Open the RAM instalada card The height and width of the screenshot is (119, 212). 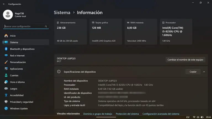coord(141,32)
